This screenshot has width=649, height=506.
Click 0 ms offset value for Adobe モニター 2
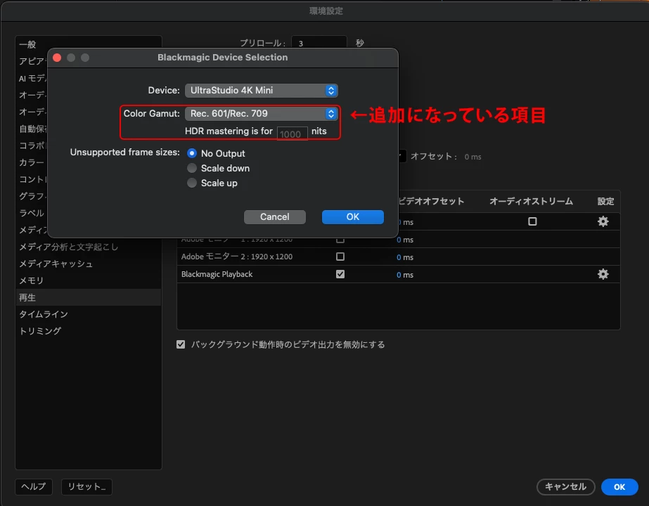click(405, 257)
